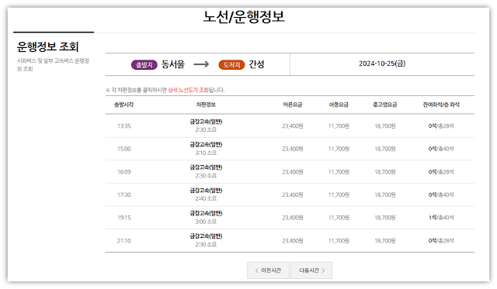Click the 아동요금 column header
This screenshot has height=289, width=497.
(x=339, y=105)
